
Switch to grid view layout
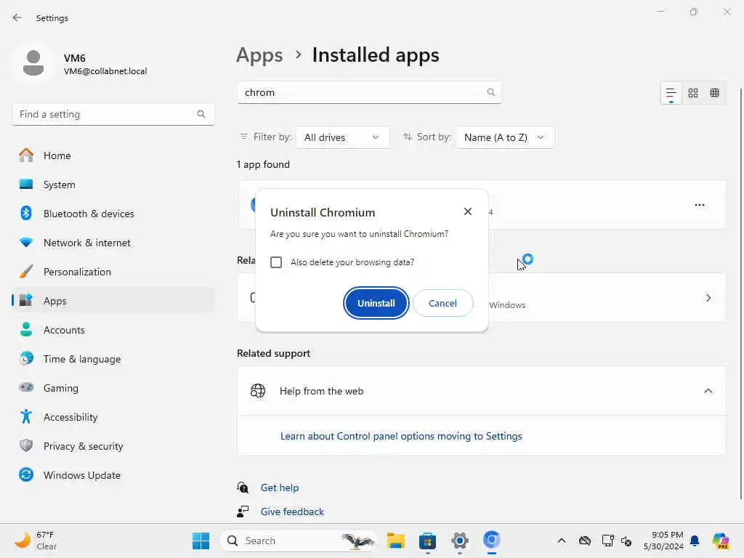(692, 93)
